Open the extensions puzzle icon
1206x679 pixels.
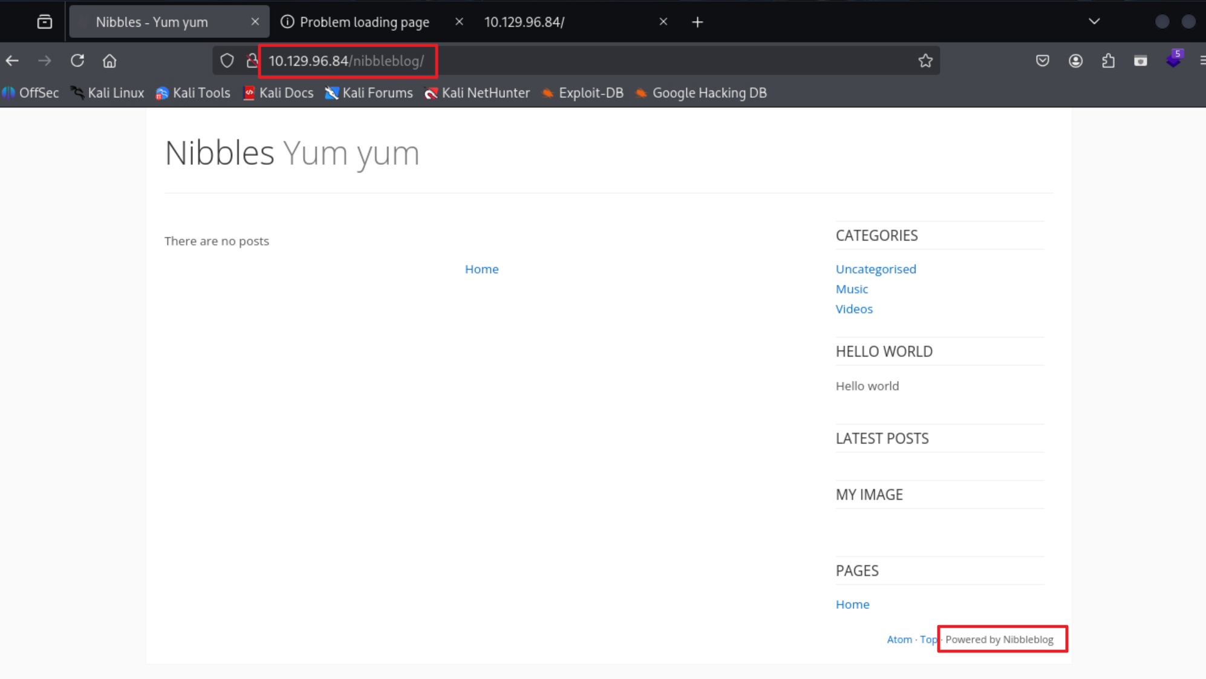[1108, 60]
